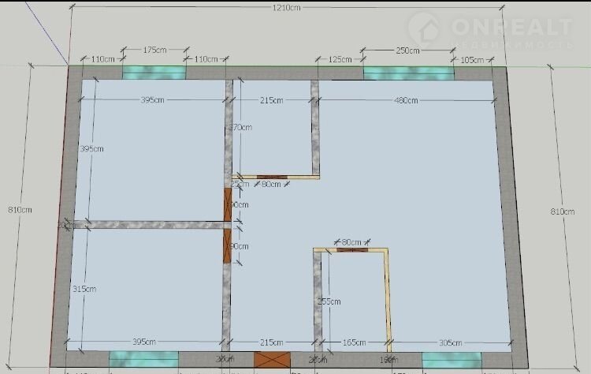Select the 1210cm overall width dimension

click(287, 9)
